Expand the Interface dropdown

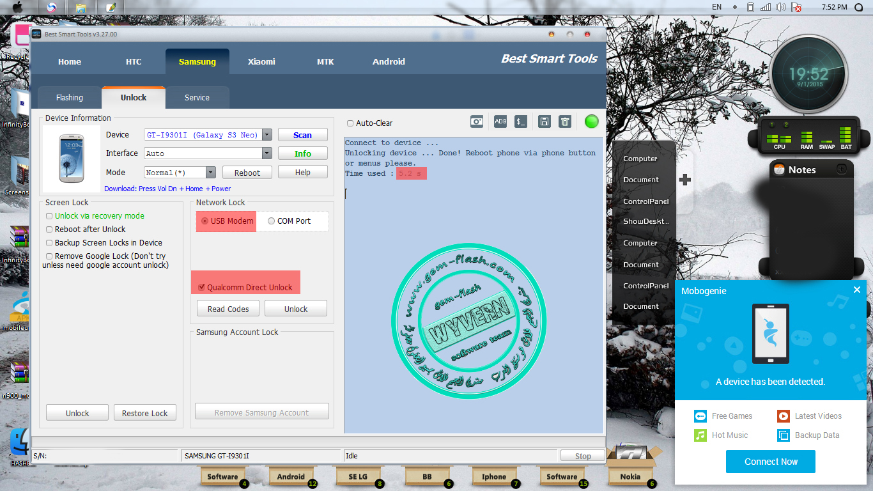click(267, 153)
